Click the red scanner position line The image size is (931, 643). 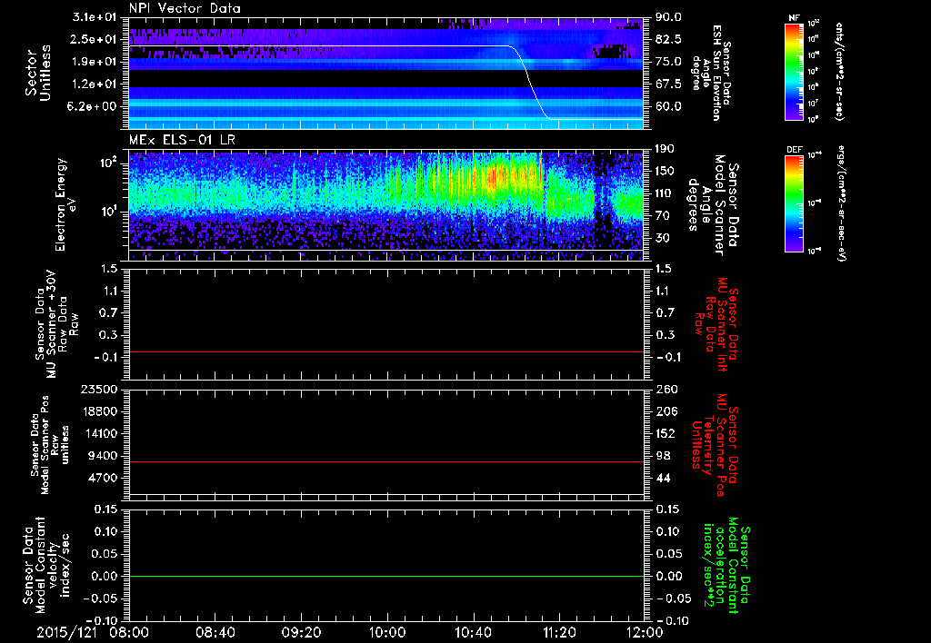(x=386, y=462)
